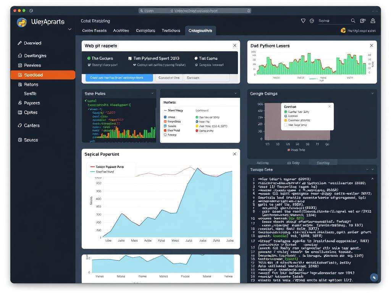Click the chat bubble icon near the search bar
This screenshot has width=391, height=293.
(x=363, y=21)
